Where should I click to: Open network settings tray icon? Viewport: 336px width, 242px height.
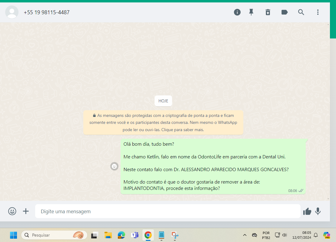[x=277, y=235]
